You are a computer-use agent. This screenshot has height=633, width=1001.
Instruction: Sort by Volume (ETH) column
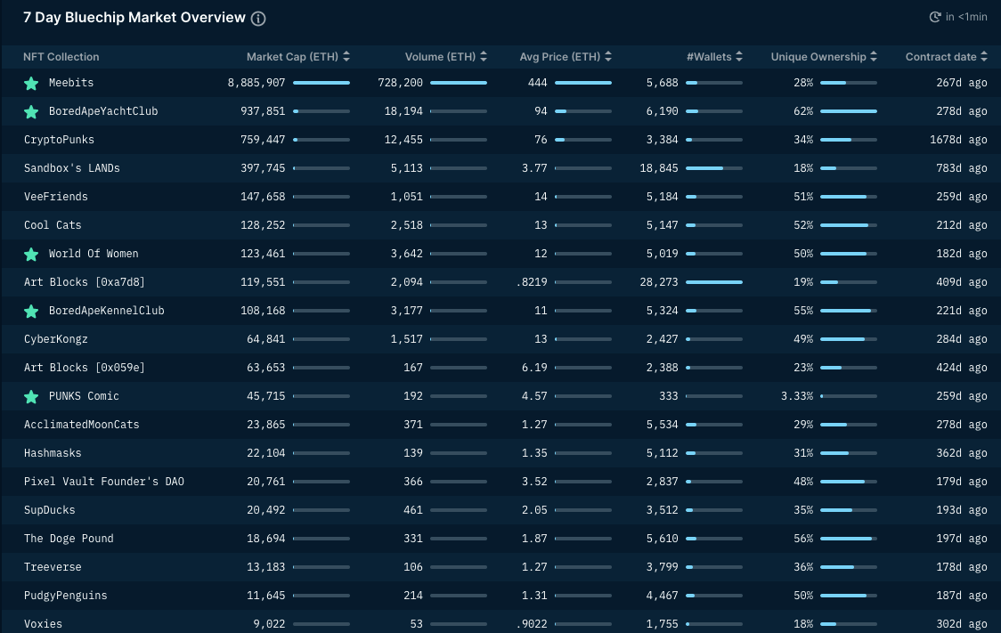click(x=446, y=57)
